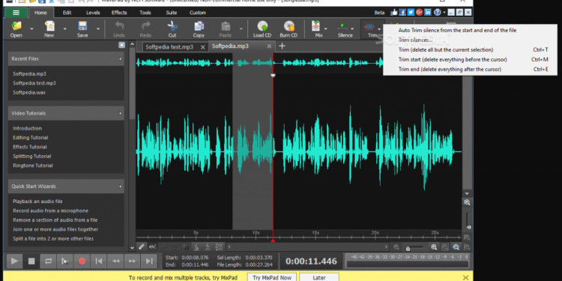Click the Go to End button
562x281 pixels.
tap(149, 262)
